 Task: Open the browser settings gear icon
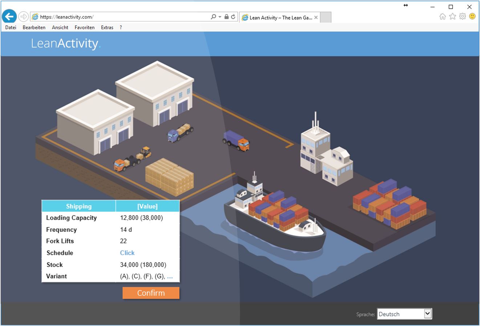462,16
